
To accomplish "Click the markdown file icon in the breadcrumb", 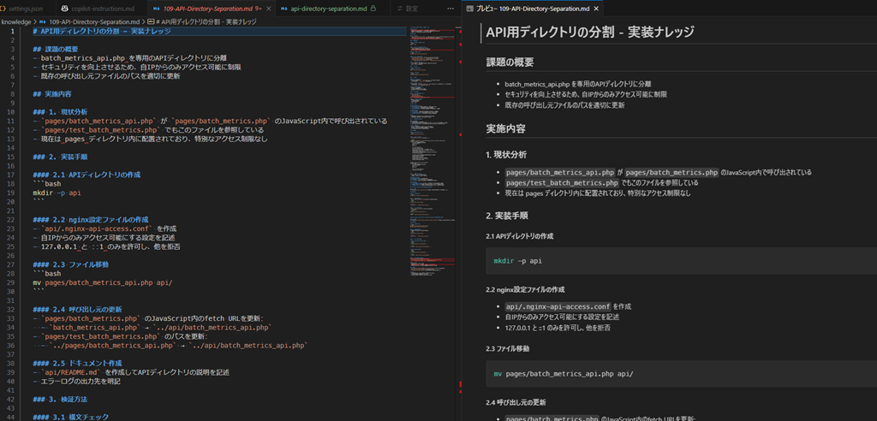I will [43, 21].
